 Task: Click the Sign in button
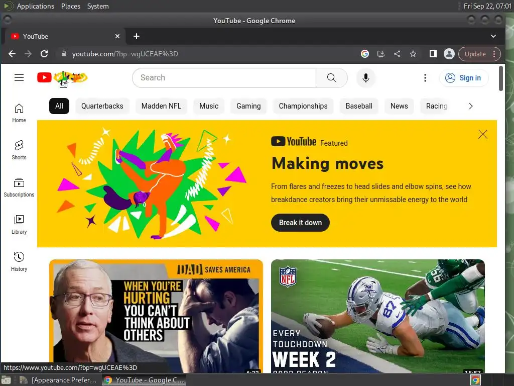[x=463, y=78]
